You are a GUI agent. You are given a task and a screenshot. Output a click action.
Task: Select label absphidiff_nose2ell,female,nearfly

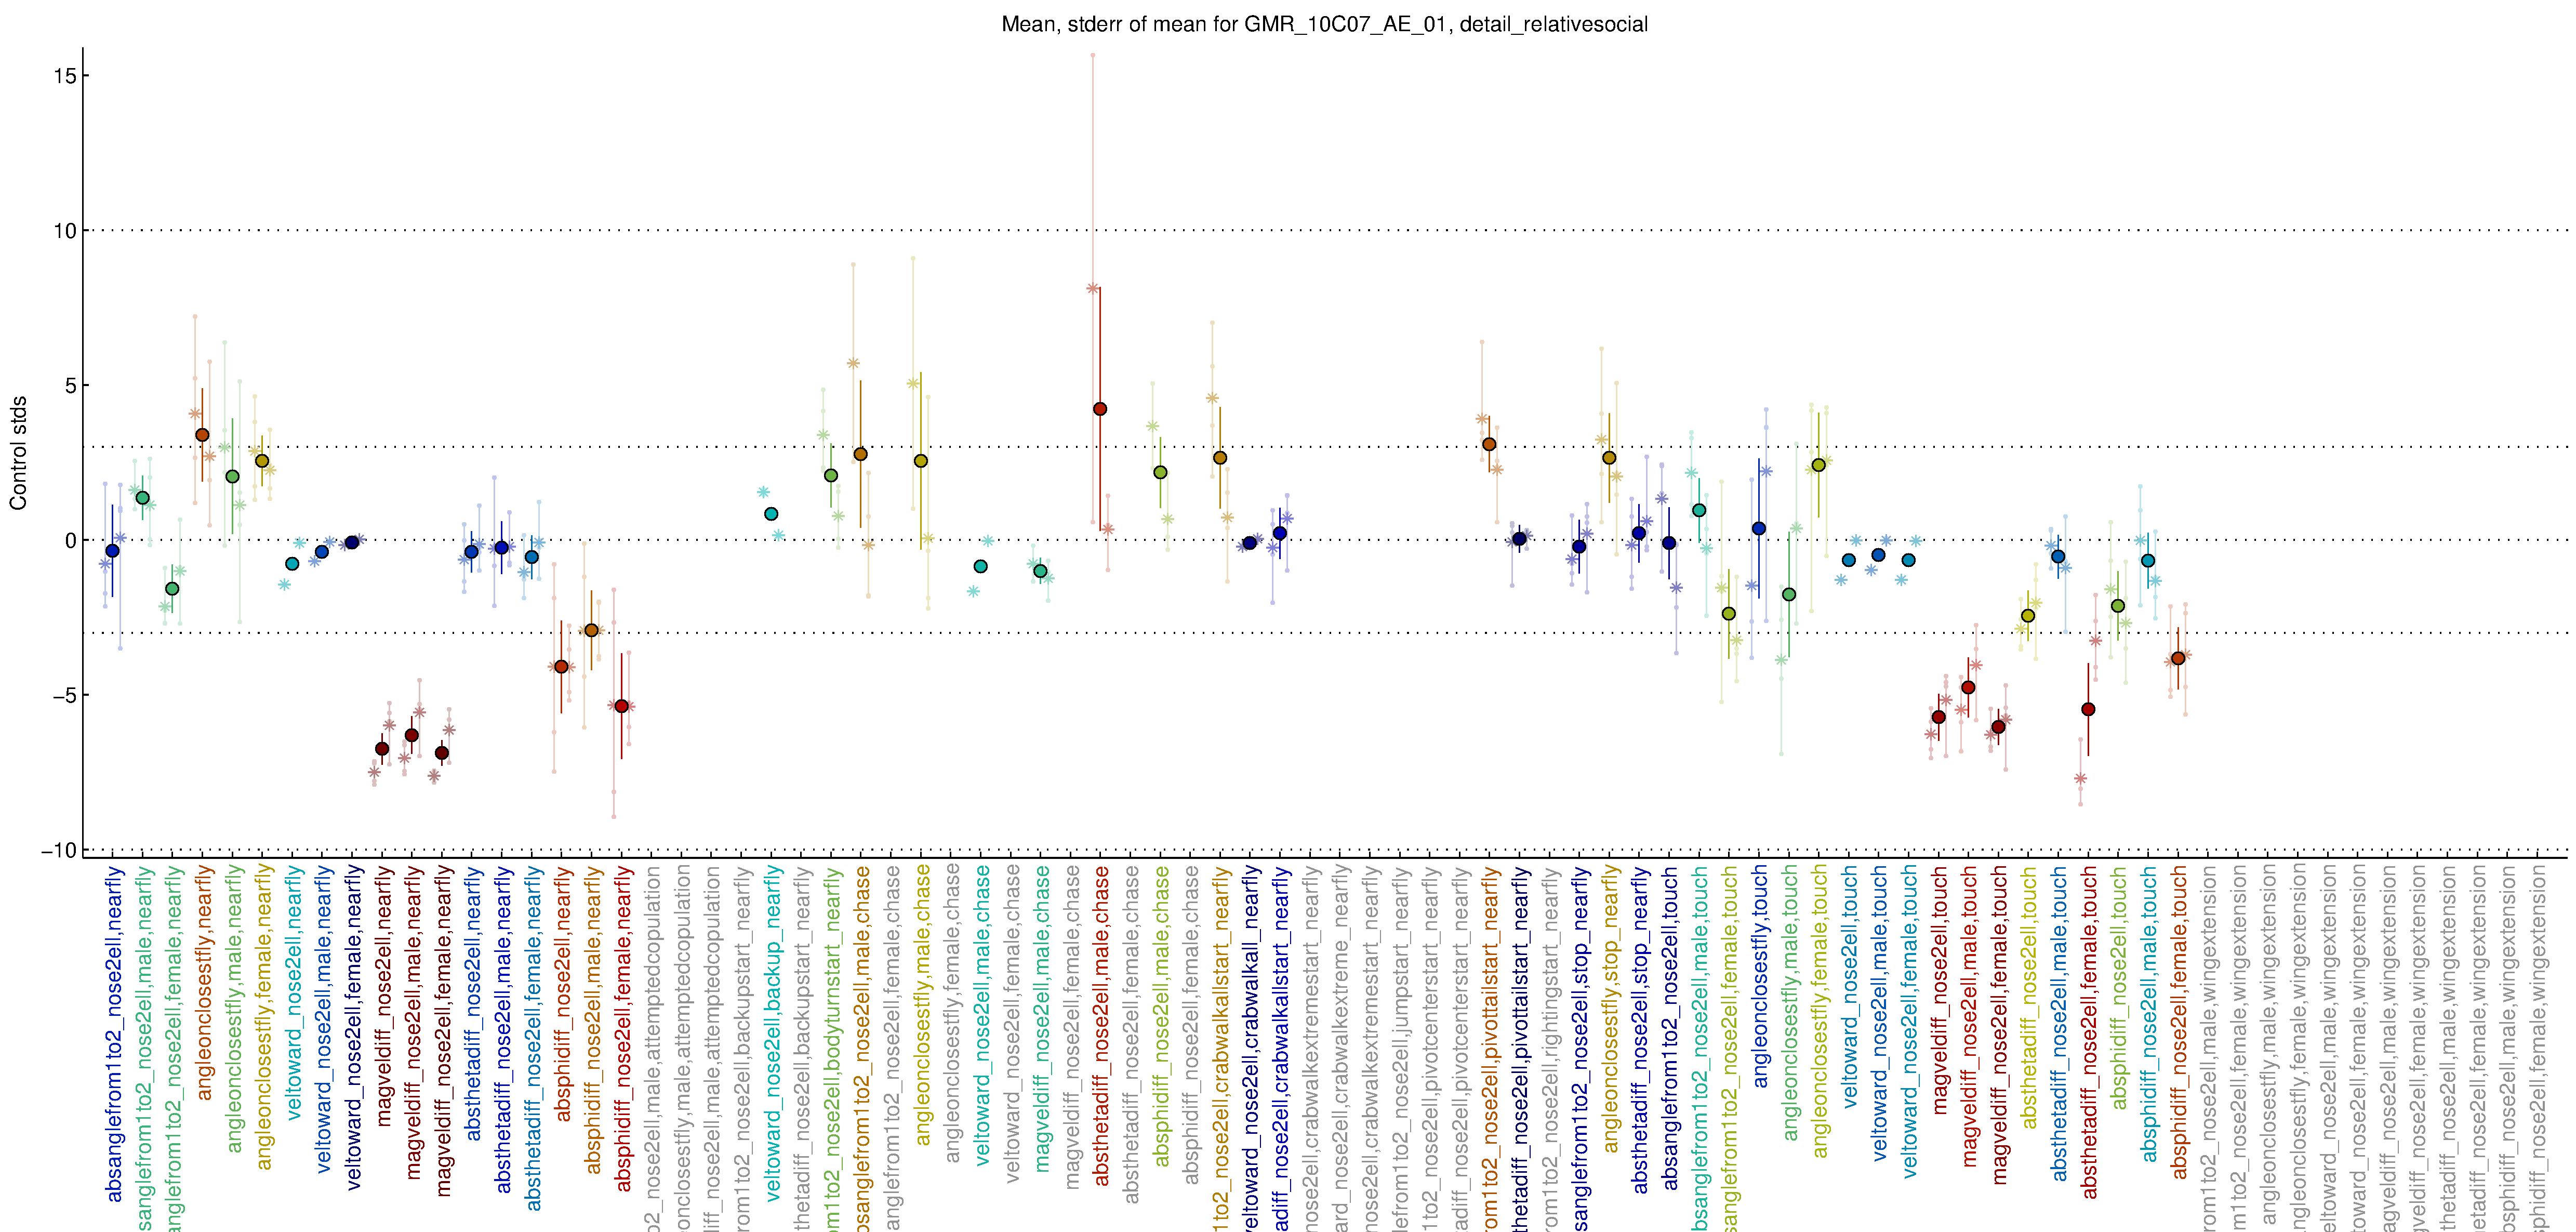coord(623,1028)
